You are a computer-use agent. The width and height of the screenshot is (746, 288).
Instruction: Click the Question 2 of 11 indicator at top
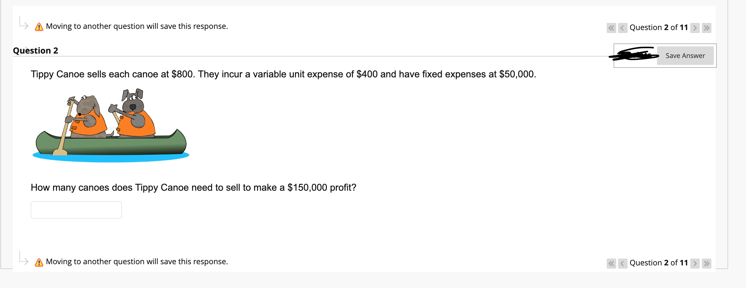click(x=659, y=27)
